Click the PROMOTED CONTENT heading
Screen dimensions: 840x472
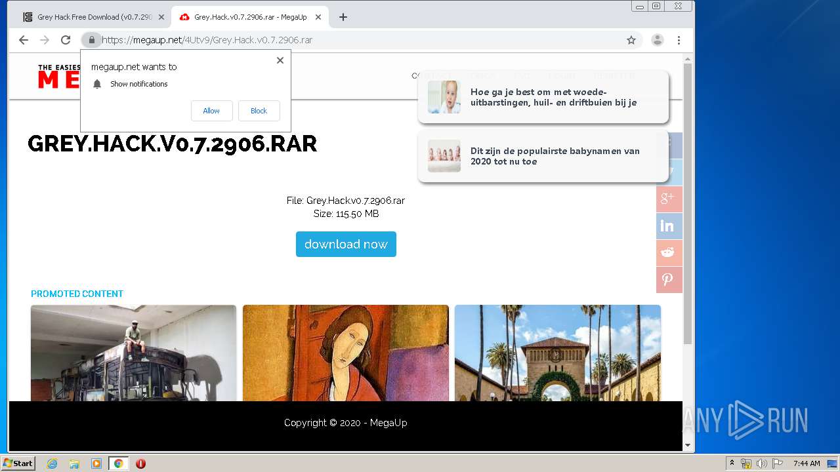[77, 294]
